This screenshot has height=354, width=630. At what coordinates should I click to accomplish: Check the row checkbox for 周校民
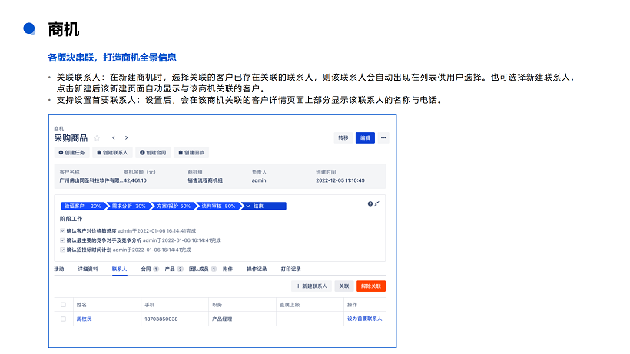click(x=64, y=319)
